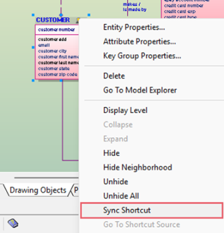Select the credit card number attribute

point(184,6)
